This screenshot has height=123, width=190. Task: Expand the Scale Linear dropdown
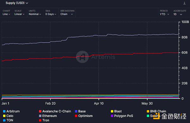(x=19, y=12)
